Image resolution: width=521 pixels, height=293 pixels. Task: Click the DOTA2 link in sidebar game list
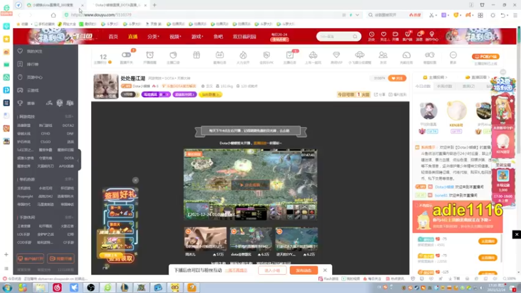(x=68, y=126)
